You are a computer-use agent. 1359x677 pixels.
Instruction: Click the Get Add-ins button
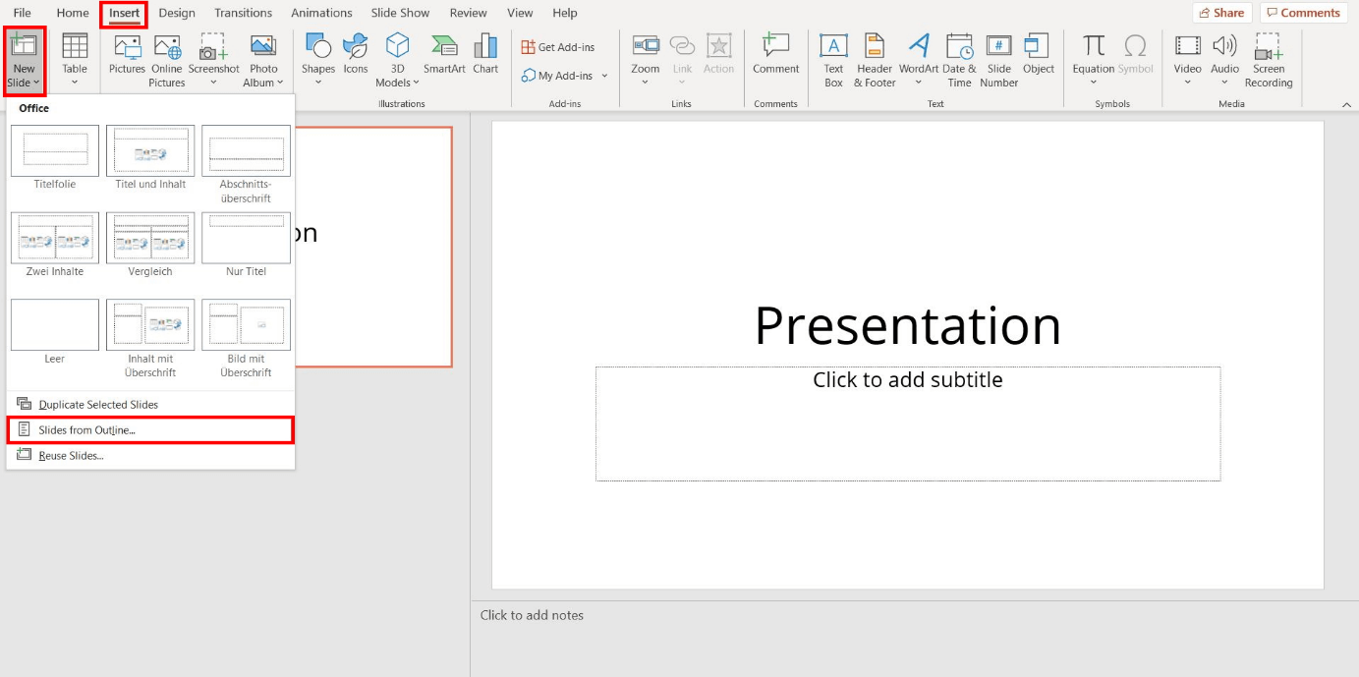coord(558,47)
